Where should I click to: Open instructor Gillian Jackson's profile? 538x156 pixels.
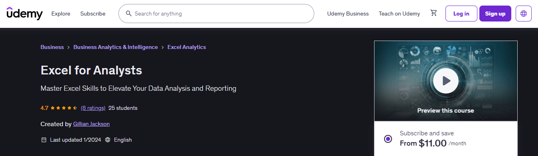[x=91, y=124]
